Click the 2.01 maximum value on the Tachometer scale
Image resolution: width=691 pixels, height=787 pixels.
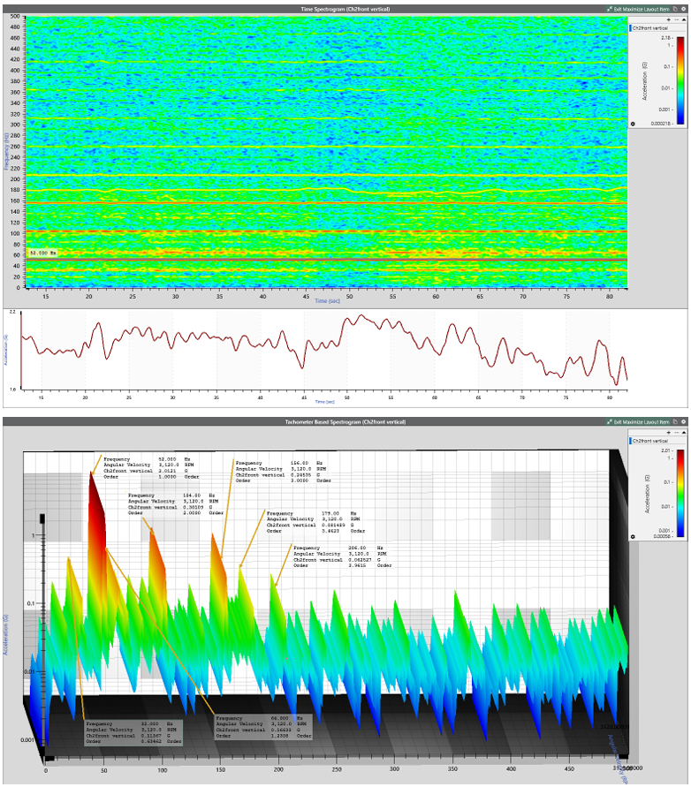666,450
